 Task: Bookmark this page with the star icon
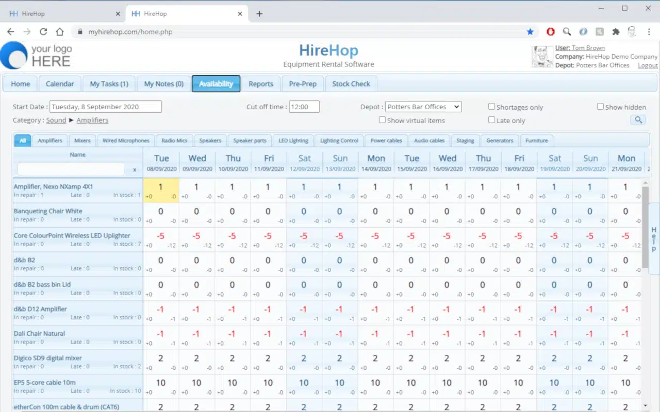point(530,31)
